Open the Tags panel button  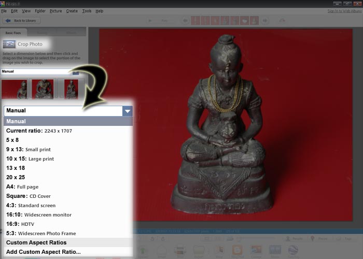[345, 238]
